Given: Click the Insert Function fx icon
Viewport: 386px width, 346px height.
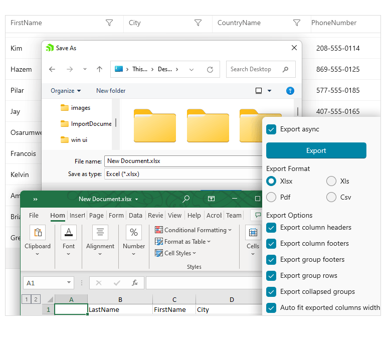Looking at the screenshot, I should pos(135,283).
